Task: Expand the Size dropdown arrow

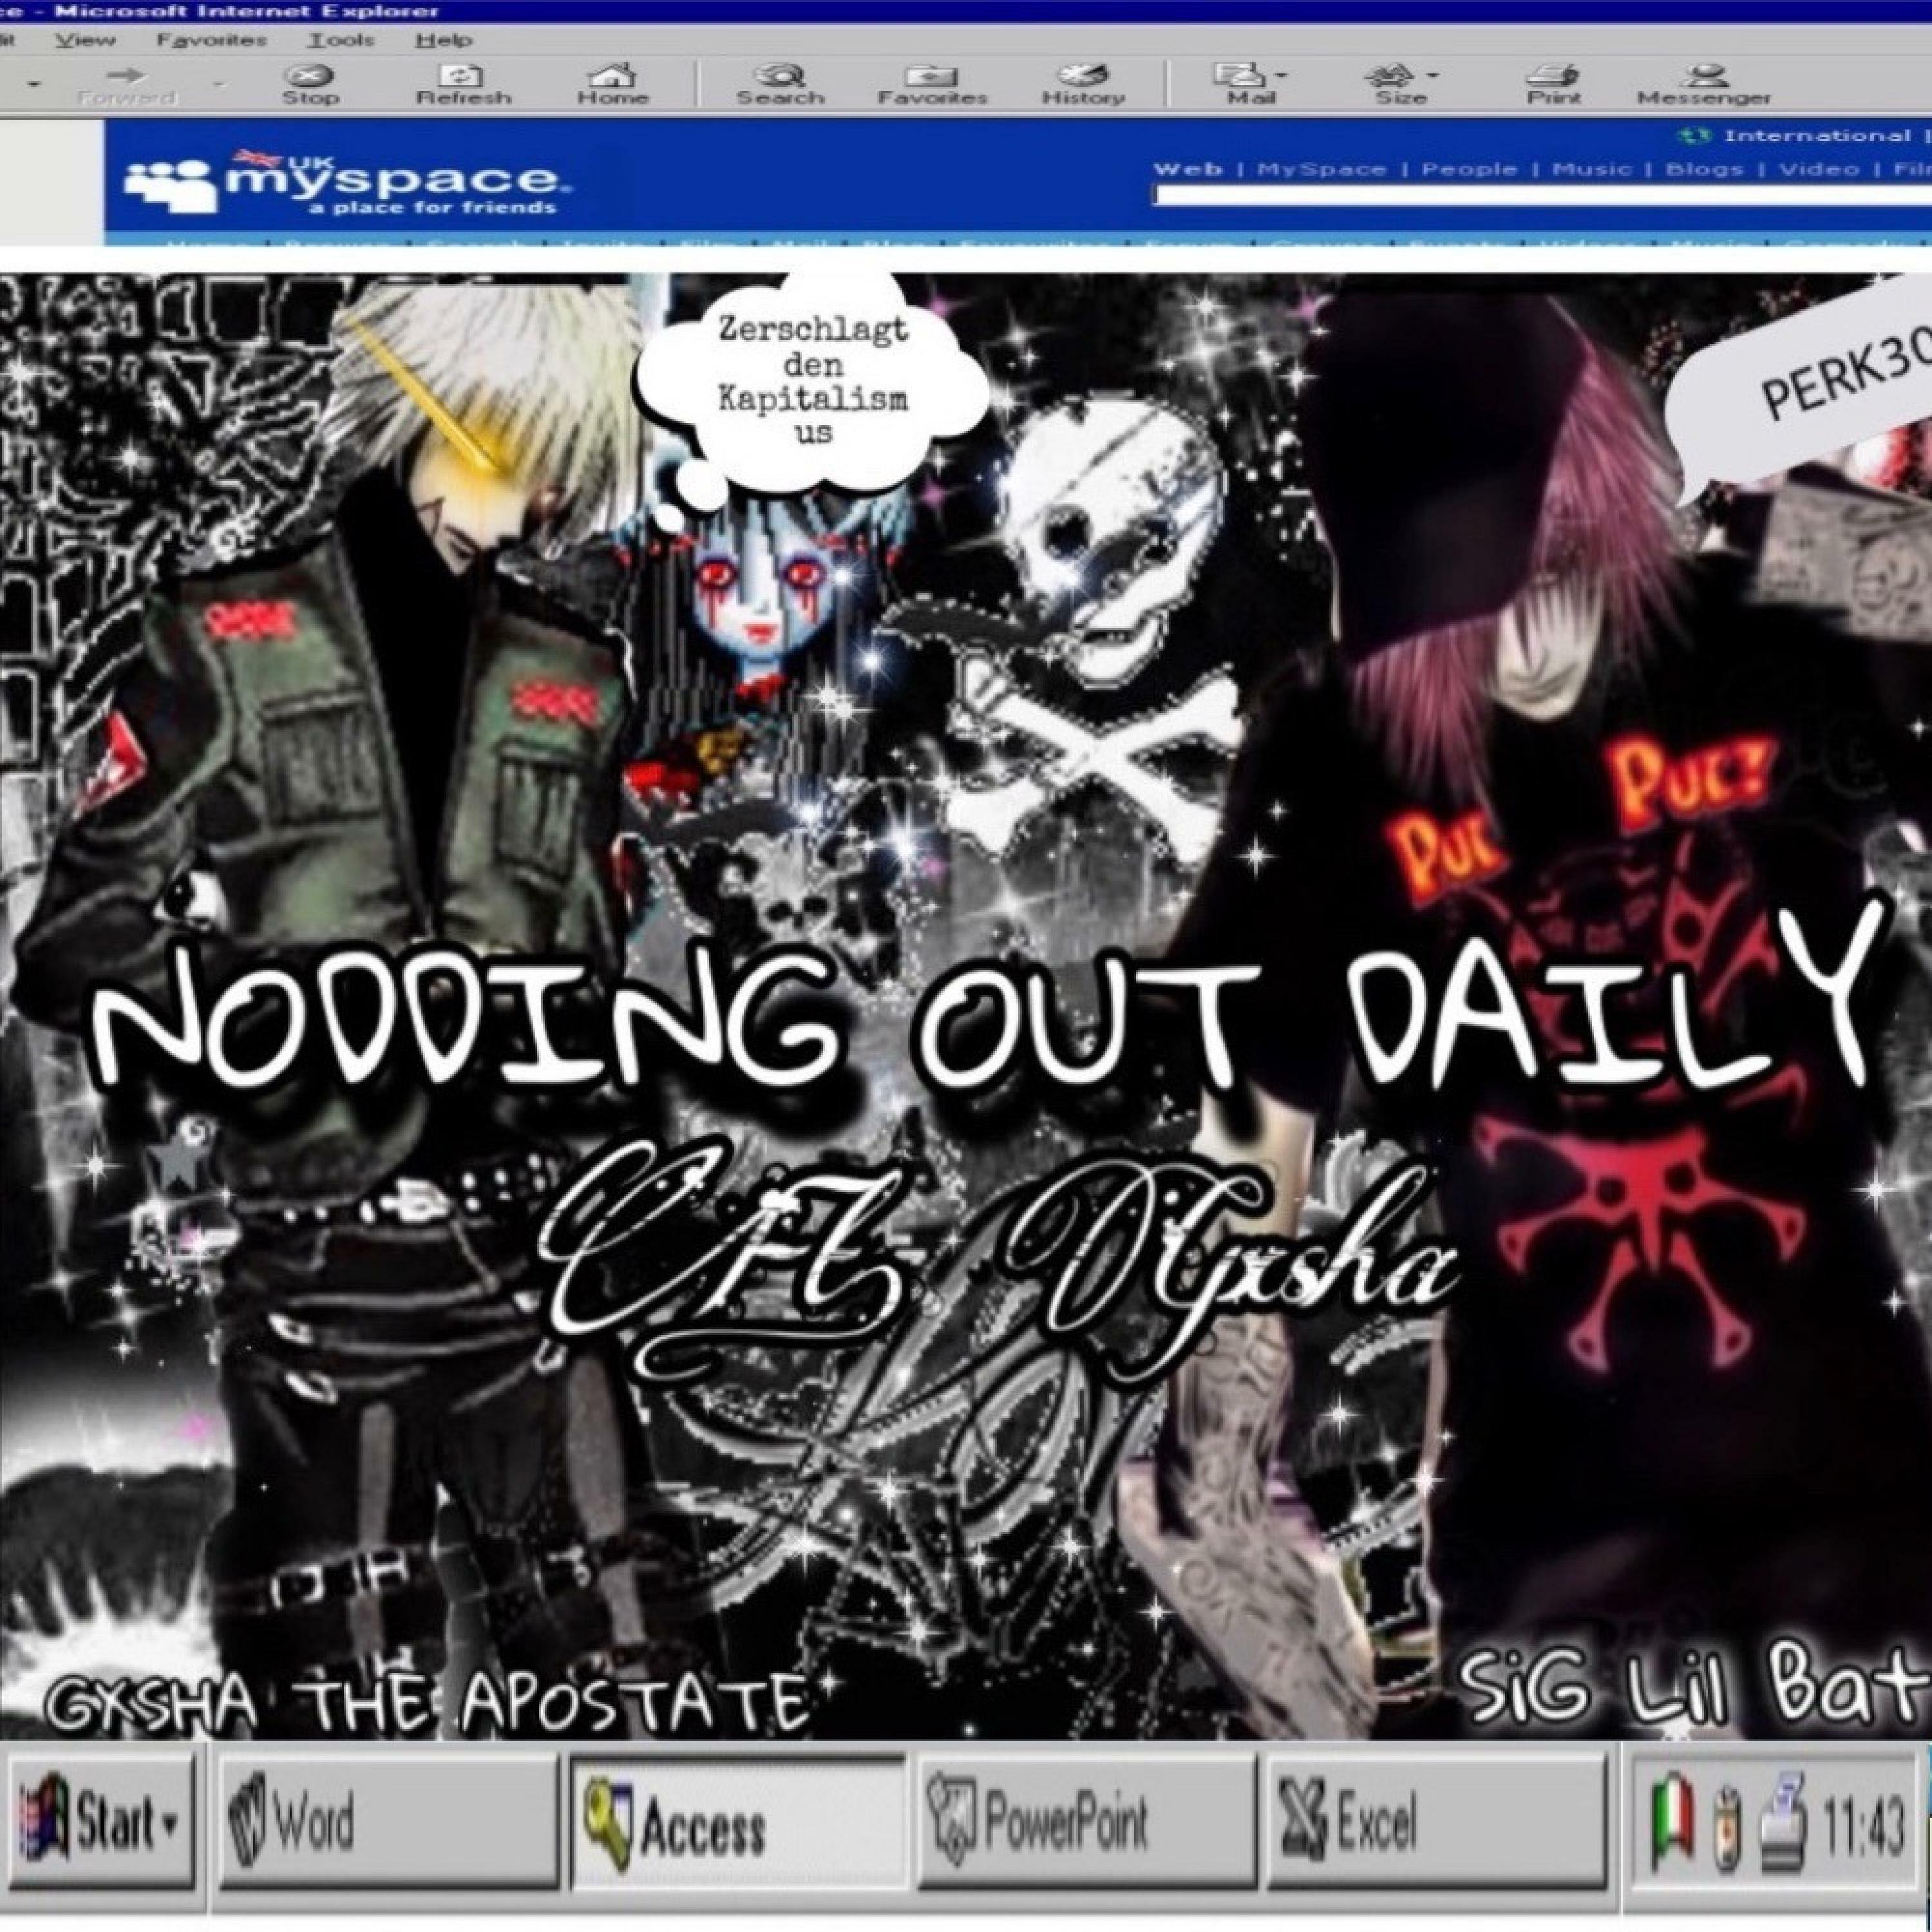Action: tap(1433, 76)
